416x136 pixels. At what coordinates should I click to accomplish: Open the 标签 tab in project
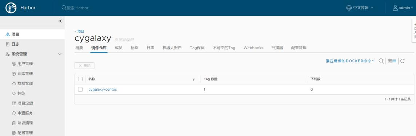(x=135, y=48)
